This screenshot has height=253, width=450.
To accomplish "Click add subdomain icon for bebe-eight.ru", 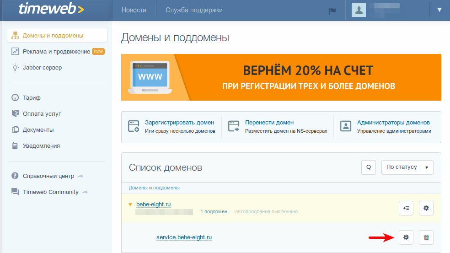I will click(406, 208).
